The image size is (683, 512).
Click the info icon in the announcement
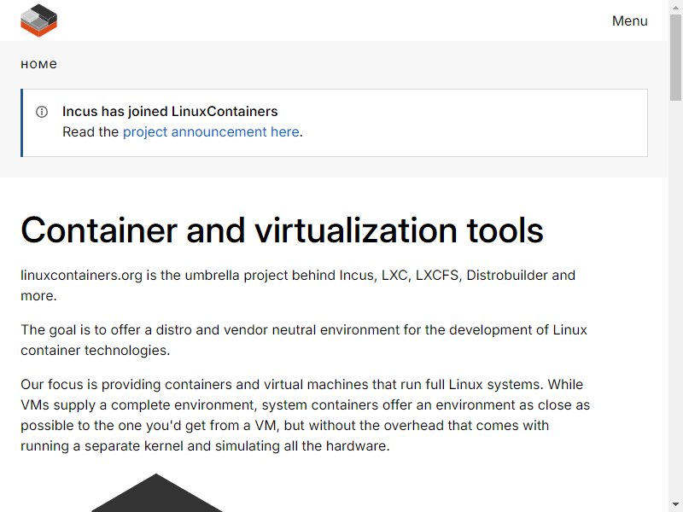pos(42,112)
